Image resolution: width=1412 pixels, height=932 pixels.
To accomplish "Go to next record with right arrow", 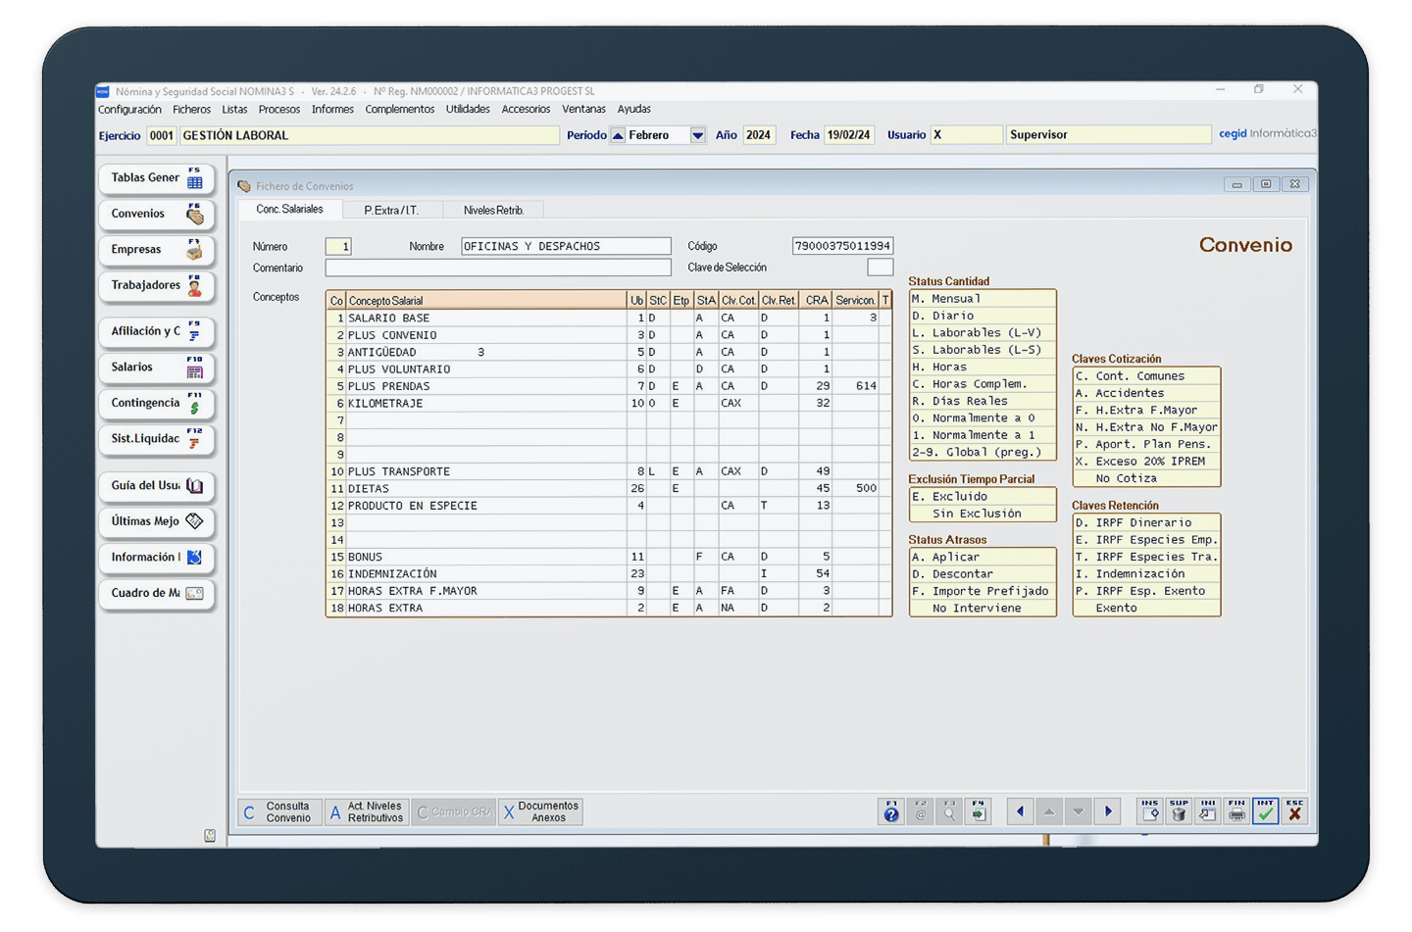I will pos(1108,811).
